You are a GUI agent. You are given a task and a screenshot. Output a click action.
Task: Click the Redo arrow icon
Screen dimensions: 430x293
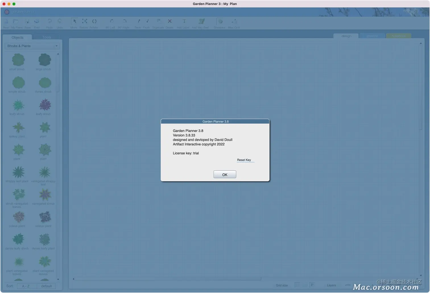point(49,21)
